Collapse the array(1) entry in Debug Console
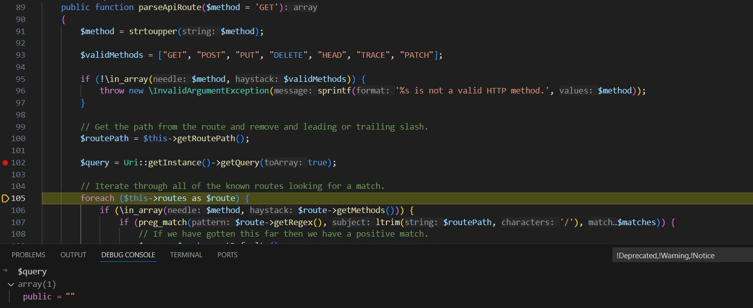 (11, 284)
